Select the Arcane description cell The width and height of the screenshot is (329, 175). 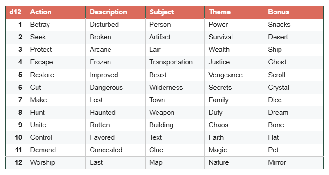(x=116, y=50)
